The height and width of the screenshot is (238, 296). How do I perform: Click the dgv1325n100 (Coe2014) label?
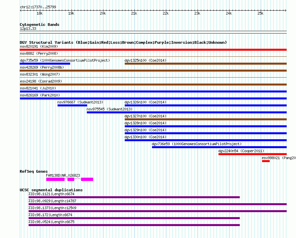pos(145,60)
